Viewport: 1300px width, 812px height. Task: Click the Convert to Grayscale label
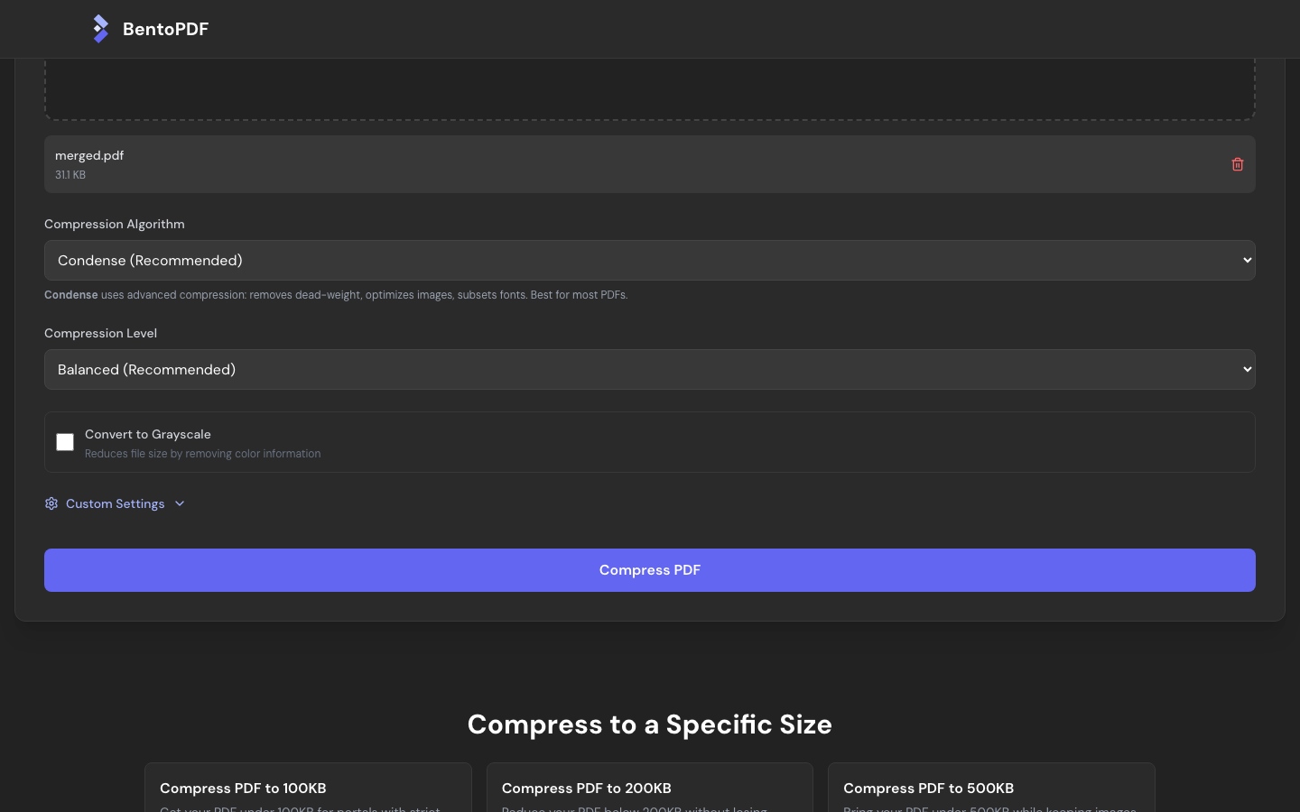click(148, 434)
